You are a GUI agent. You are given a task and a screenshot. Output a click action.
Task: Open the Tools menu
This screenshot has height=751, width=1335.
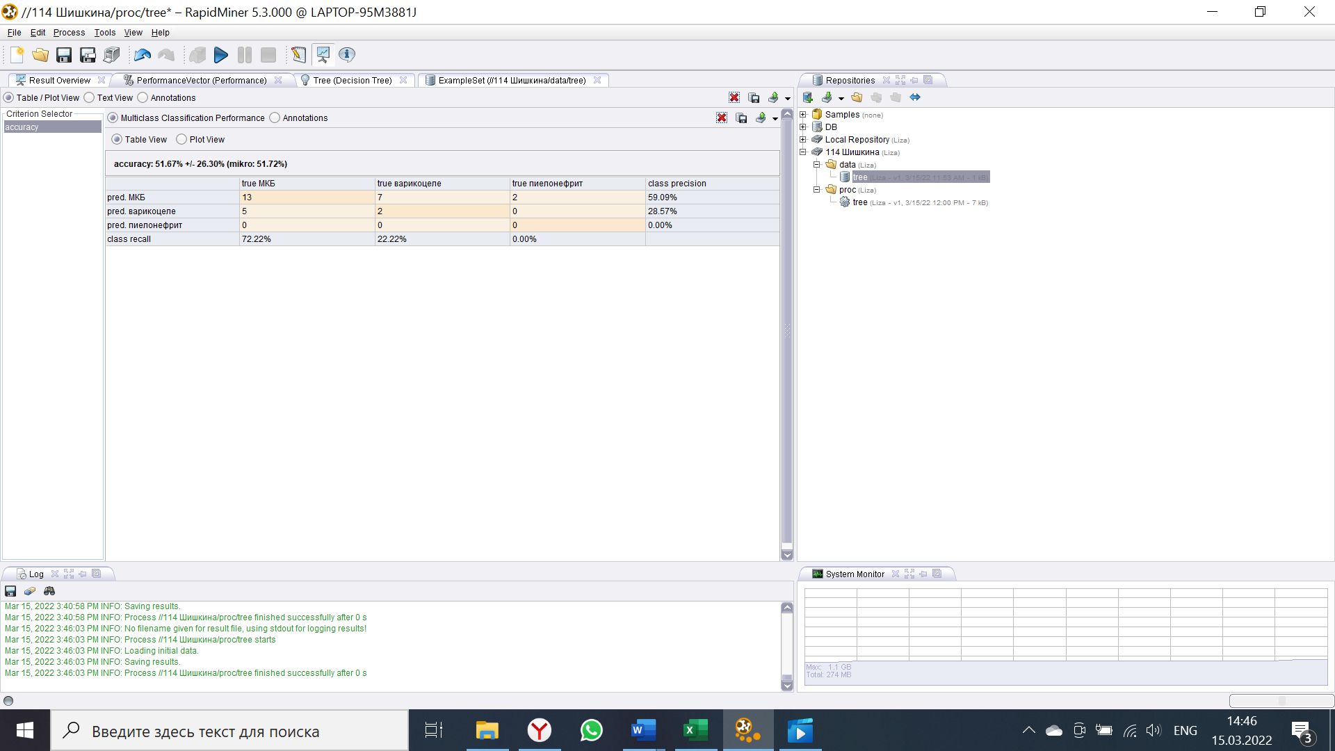[105, 33]
